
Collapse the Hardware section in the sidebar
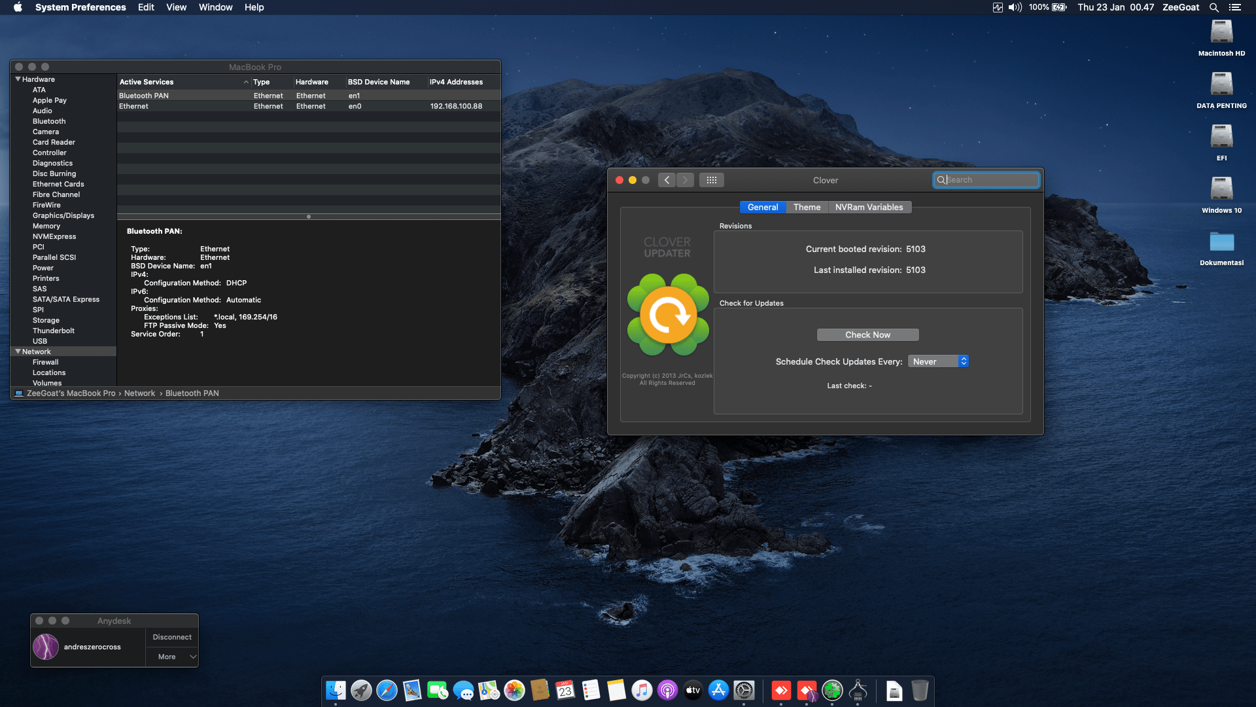(18, 79)
